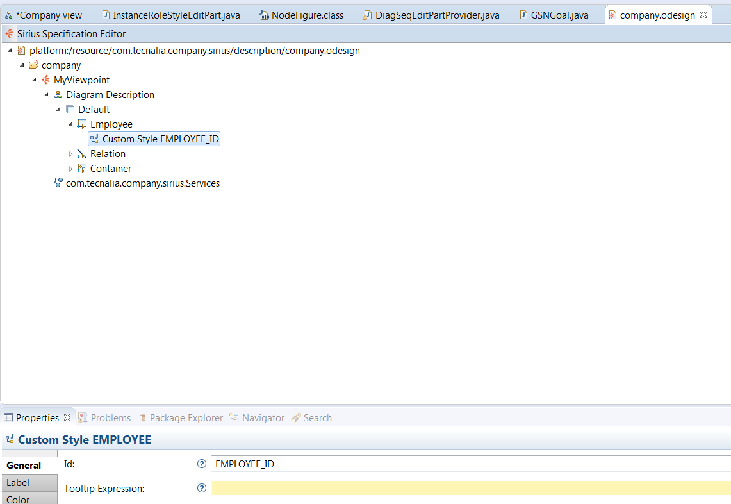Close the company.odesign editor tab
The width and height of the screenshot is (731, 504).
tap(703, 15)
